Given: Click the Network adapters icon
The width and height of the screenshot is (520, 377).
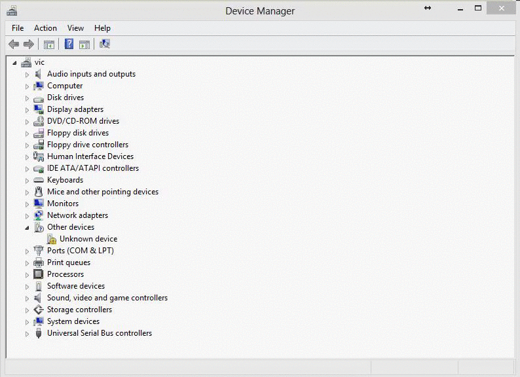Looking at the screenshot, I should 39,215.
